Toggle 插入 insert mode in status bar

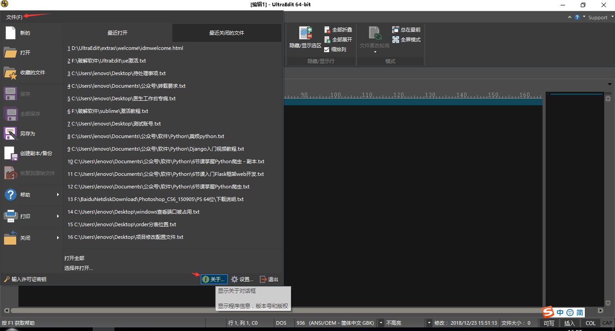click(x=570, y=323)
